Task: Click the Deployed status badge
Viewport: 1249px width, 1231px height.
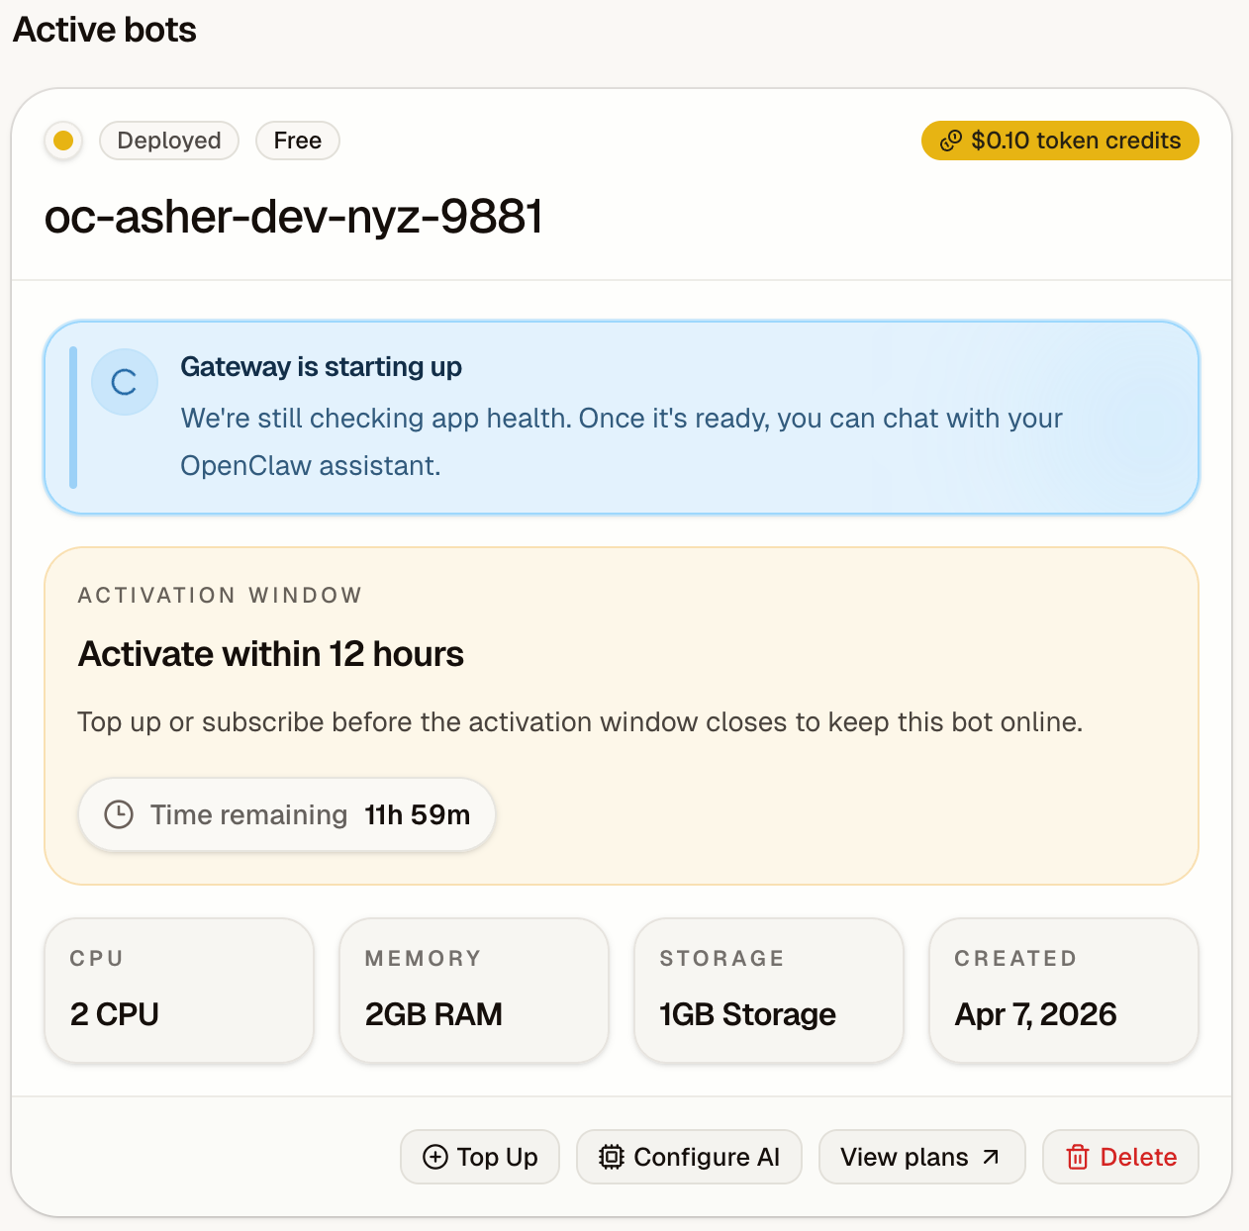Action: 169,141
